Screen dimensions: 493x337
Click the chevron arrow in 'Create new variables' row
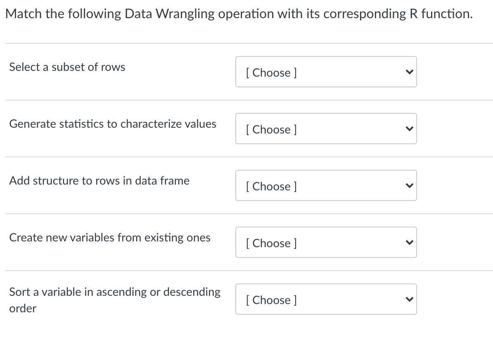tap(409, 243)
